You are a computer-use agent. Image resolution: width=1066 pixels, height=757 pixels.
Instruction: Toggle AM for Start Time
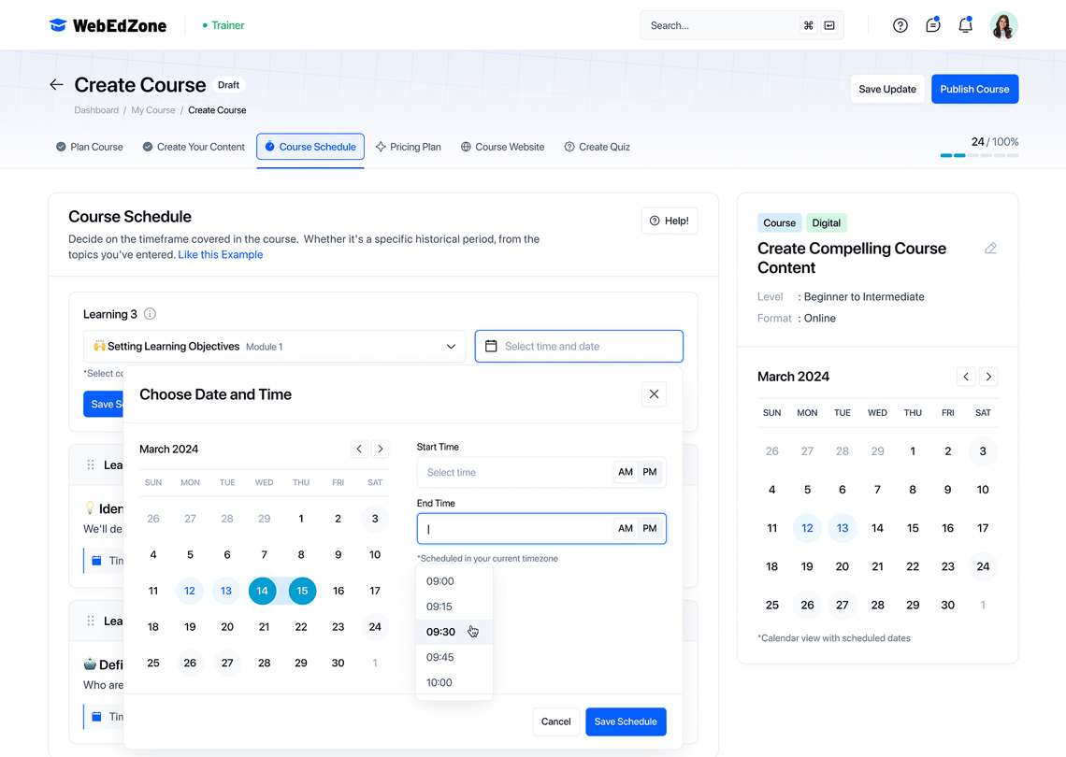(626, 473)
